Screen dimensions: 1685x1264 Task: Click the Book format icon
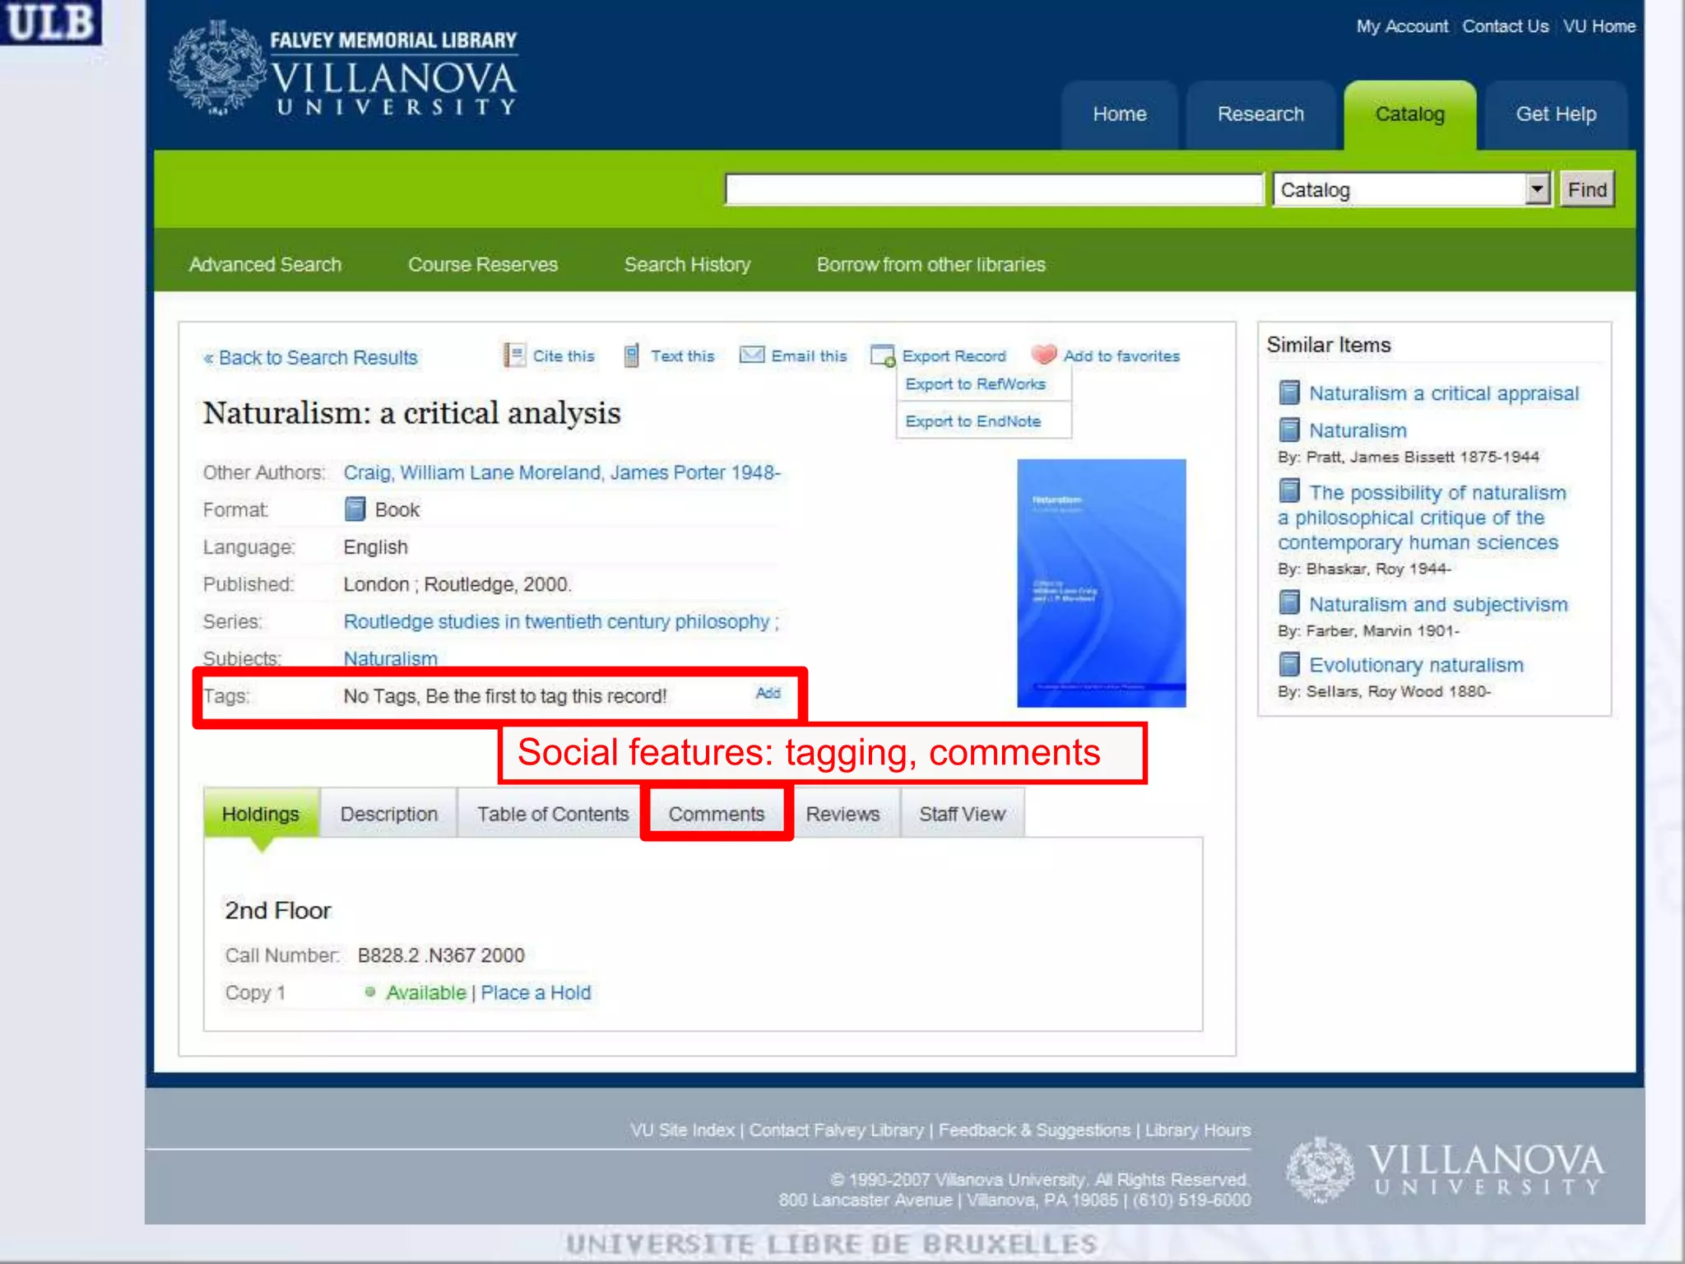[x=355, y=509]
